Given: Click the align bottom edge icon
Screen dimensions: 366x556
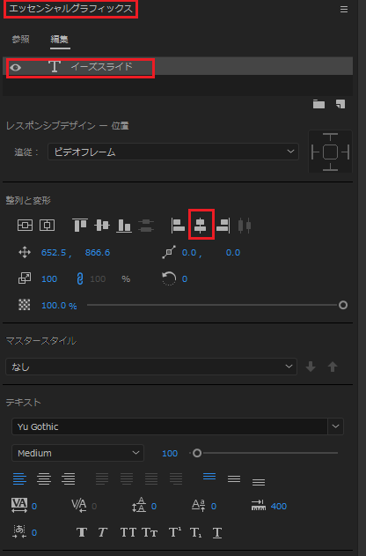Looking at the screenshot, I should [124, 226].
